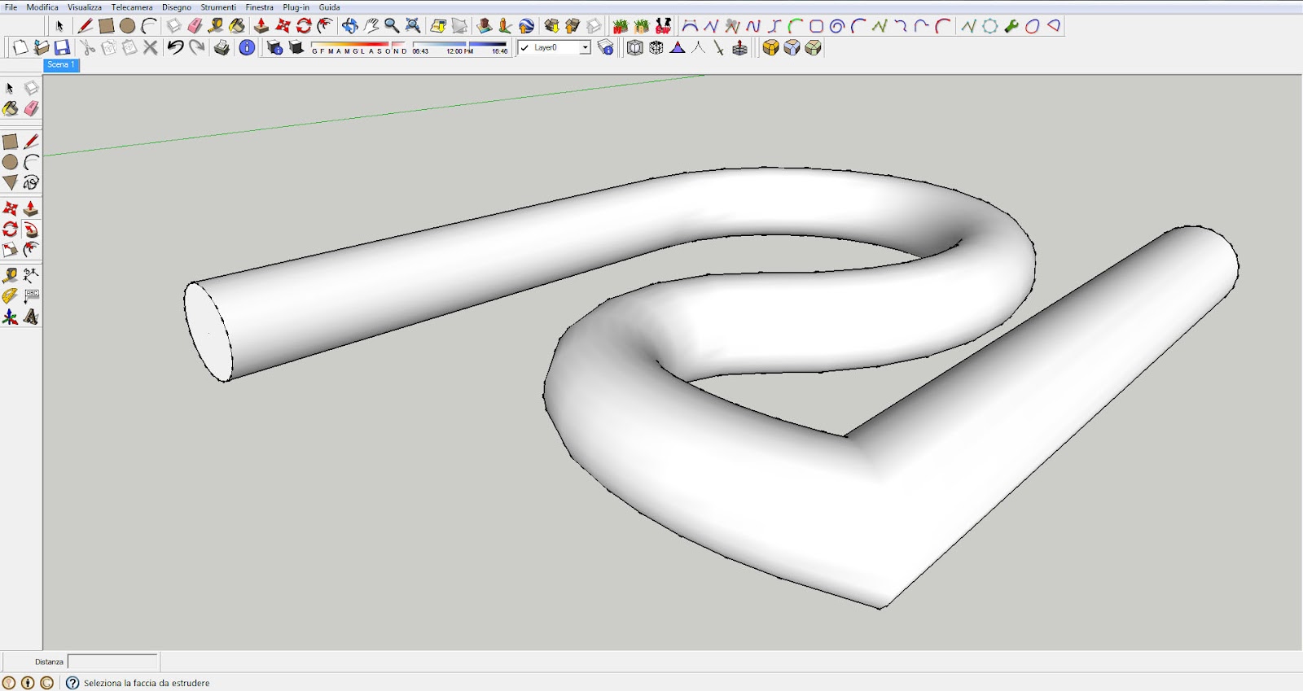Click the blue rounded square curve icon
Viewport: 1303px width, 691px height.
(816, 26)
